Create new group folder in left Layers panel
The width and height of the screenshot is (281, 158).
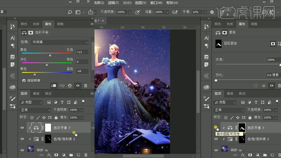[71, 155]
